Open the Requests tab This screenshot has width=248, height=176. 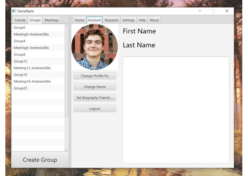point(111,20)
